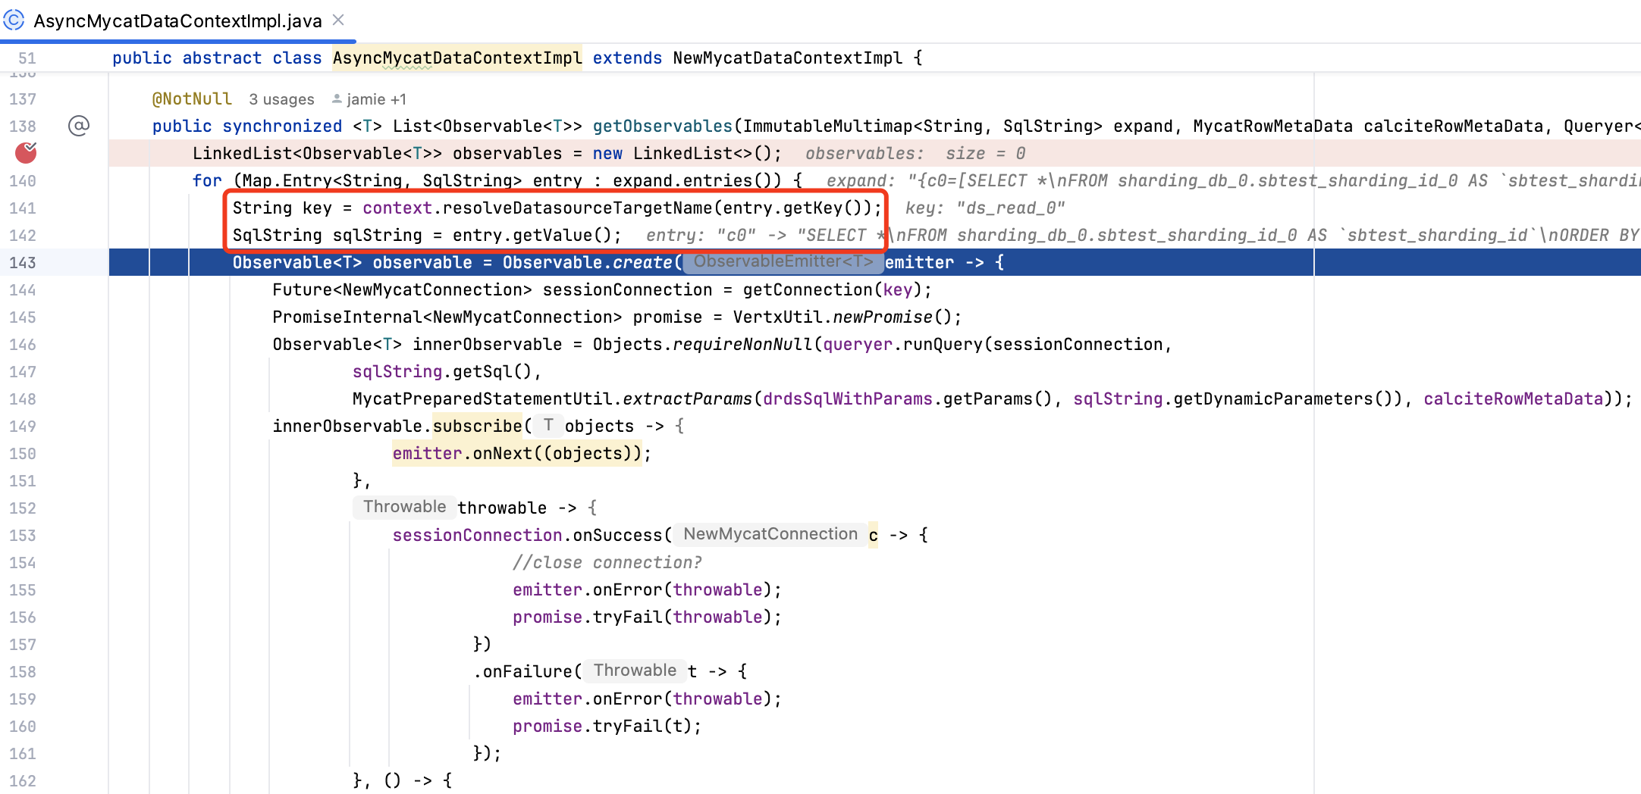The image size is (1641, 794).
Task: Click the inline debug value key "ds_read_0"
Action: 1010,208
